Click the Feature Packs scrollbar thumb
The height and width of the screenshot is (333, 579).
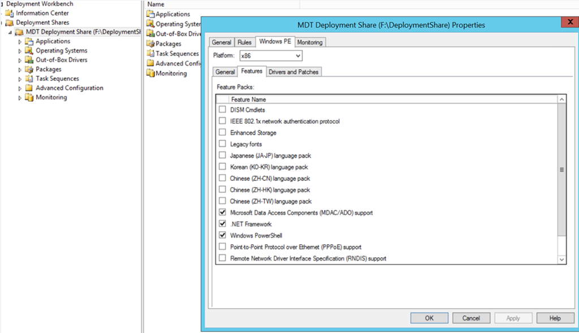pos(561,170)
